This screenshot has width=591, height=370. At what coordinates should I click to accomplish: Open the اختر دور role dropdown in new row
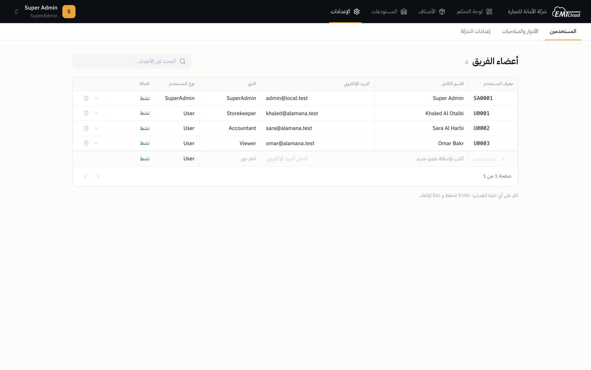pyautogui.click(x=230, y=159)
